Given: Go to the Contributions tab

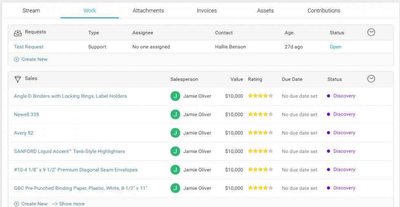Looking at the screenshot, I should click(x=324, y=11).
